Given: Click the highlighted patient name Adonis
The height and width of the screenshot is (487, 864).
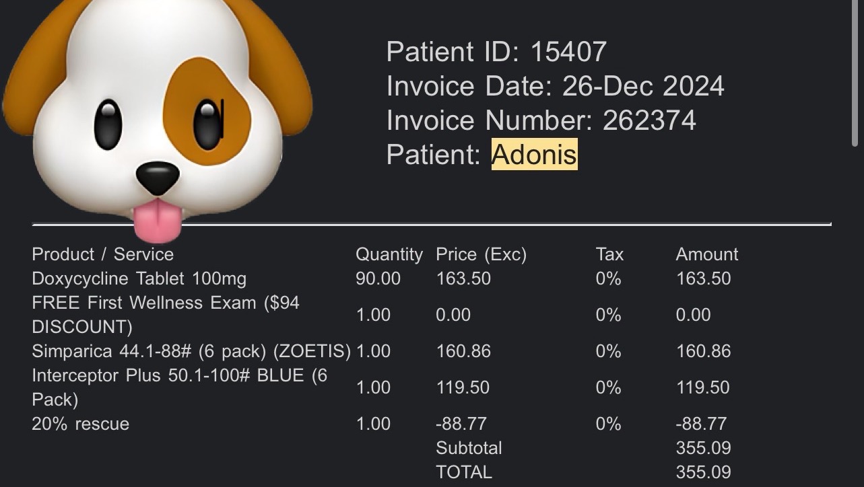Looking at the screenshot, I should click(534, 155).
